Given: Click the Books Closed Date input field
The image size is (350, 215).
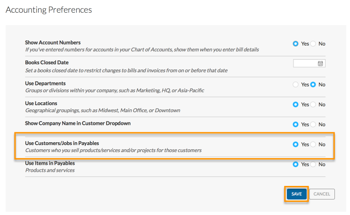Looking at the screenshot, I should click(305, 63).
